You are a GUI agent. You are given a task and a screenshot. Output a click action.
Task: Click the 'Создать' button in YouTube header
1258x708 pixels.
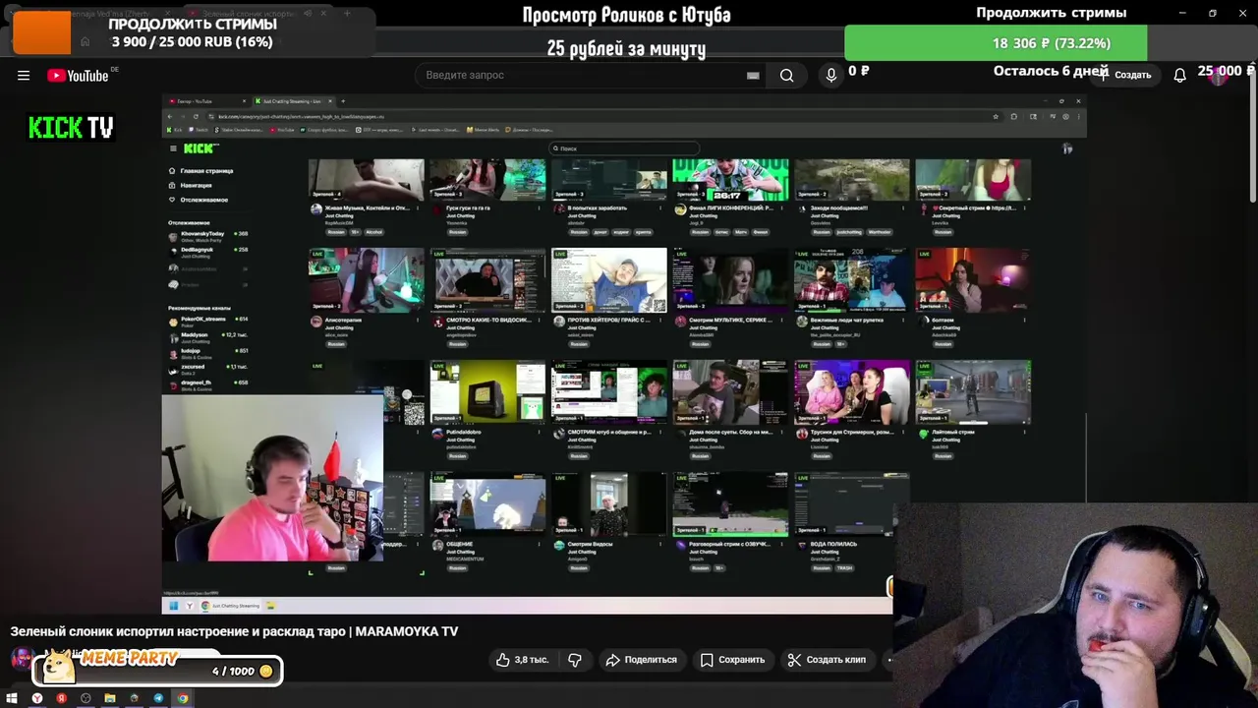click(1125, 75)
